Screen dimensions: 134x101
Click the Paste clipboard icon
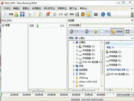point(41,14)
